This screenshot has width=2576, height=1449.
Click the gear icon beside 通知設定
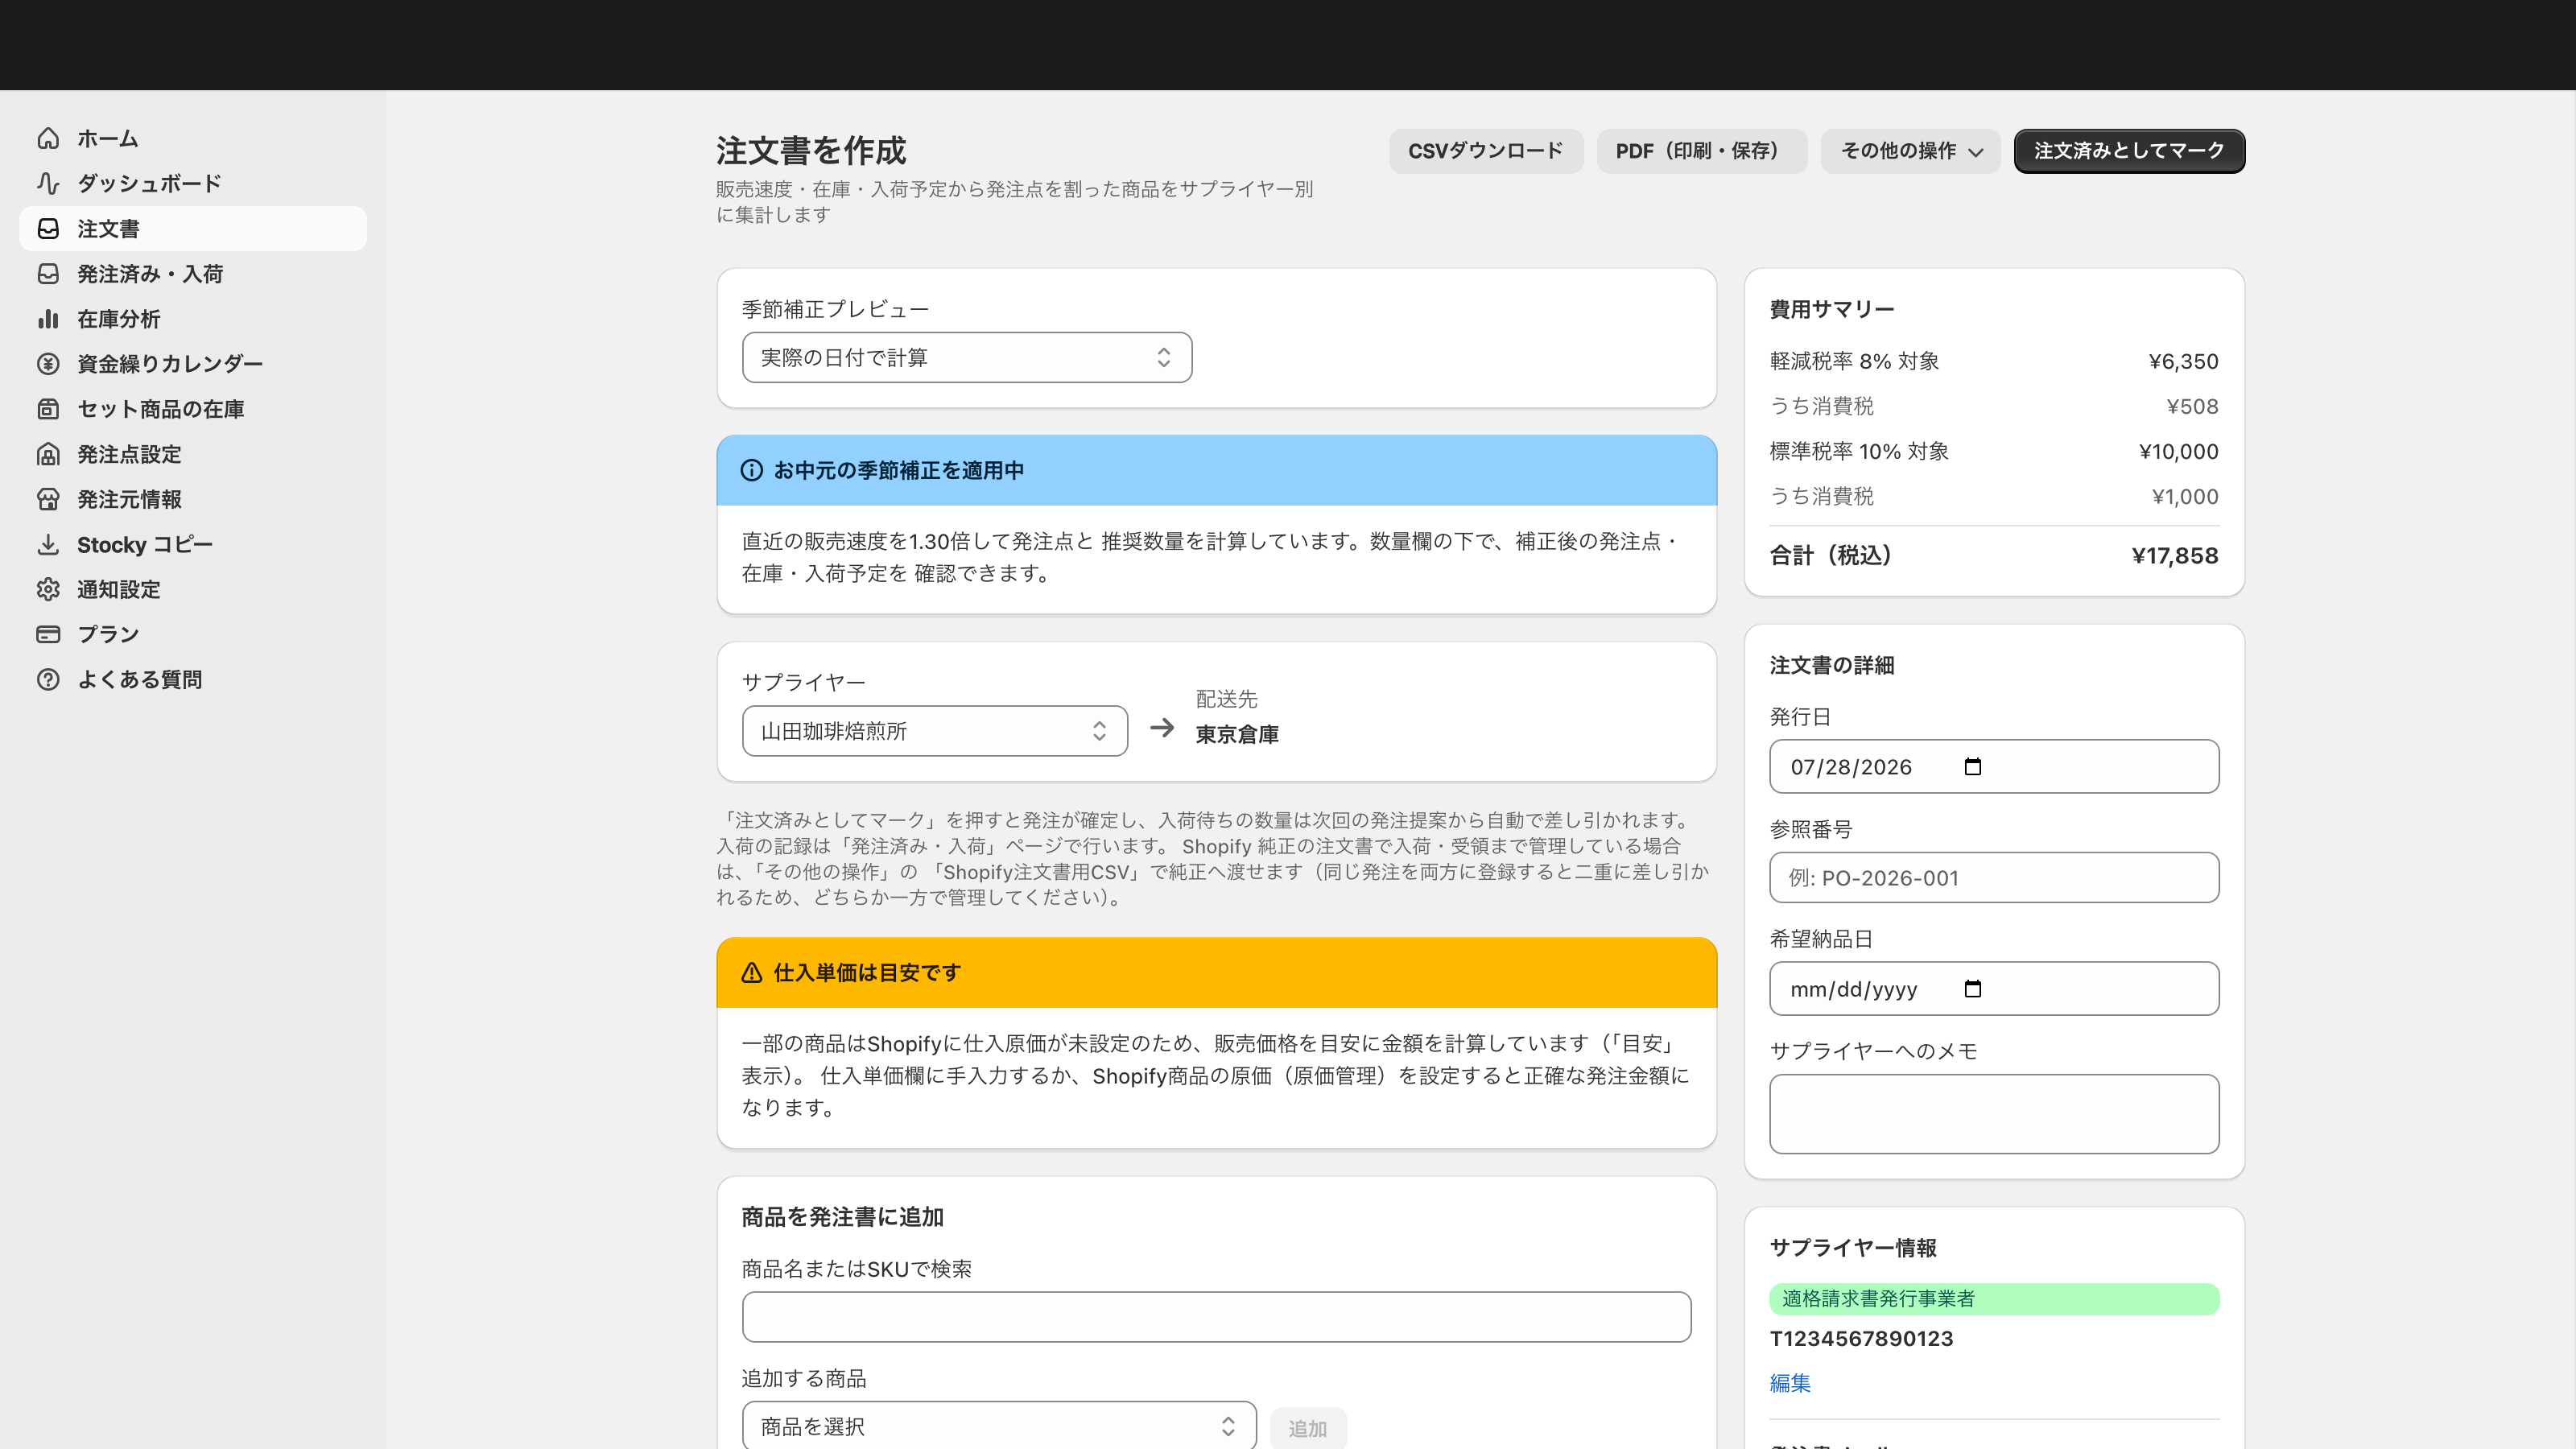pyautogui.click(x=48, y=589)
